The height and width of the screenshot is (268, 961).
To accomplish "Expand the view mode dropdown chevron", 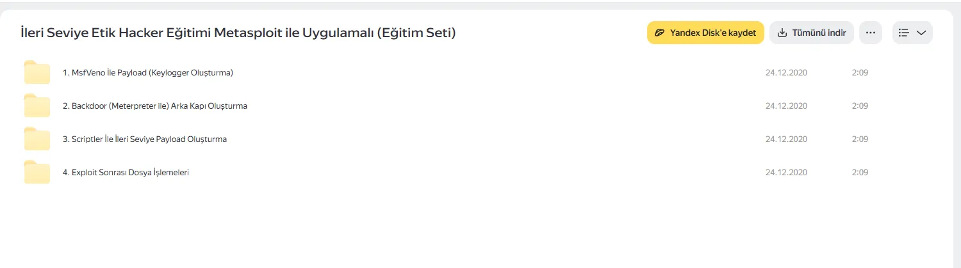I will click(x=921, y=33).
